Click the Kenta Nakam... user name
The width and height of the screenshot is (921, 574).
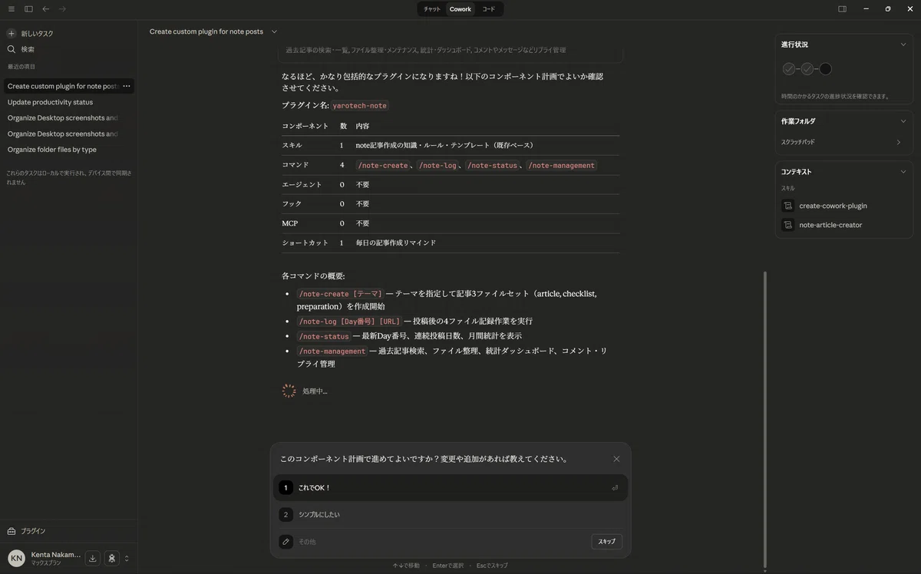click(x=56, y=554)
